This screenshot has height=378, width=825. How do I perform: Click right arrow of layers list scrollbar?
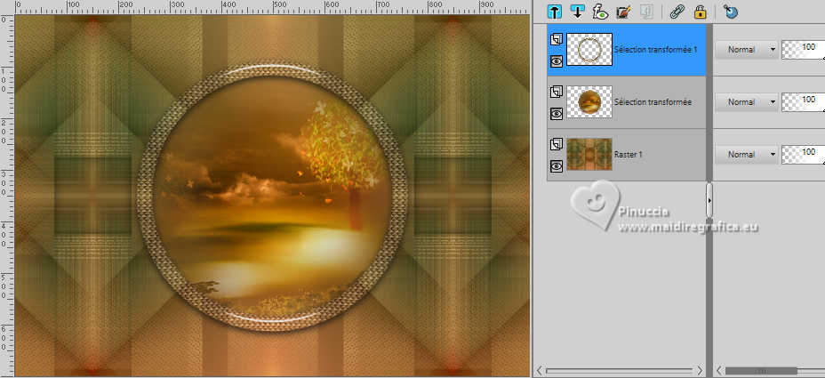click(x=700, y=371)
